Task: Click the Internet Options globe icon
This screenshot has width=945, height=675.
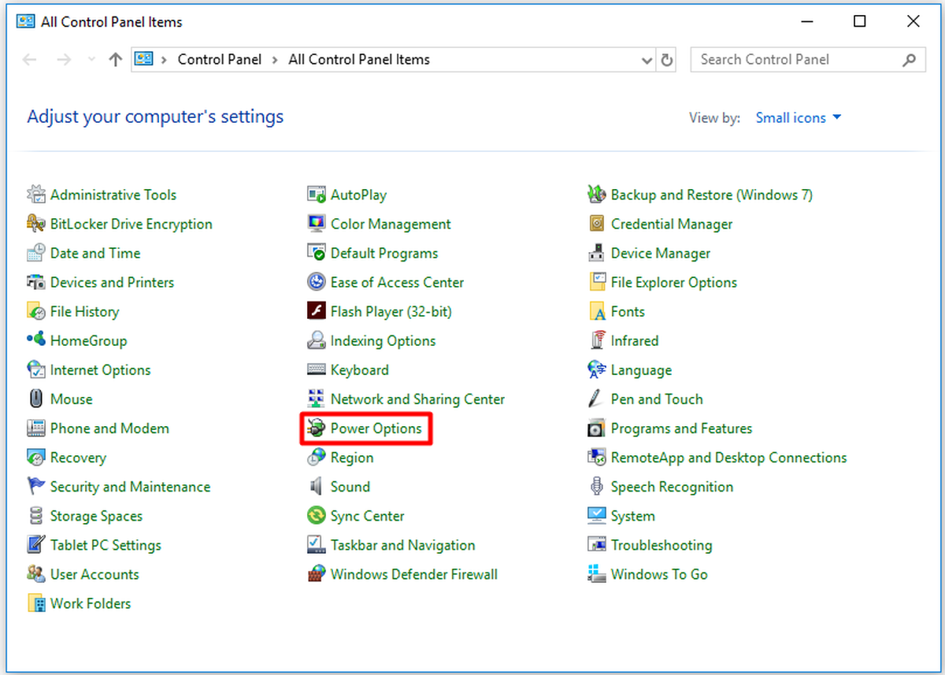Action: click(x=35, y=369)
